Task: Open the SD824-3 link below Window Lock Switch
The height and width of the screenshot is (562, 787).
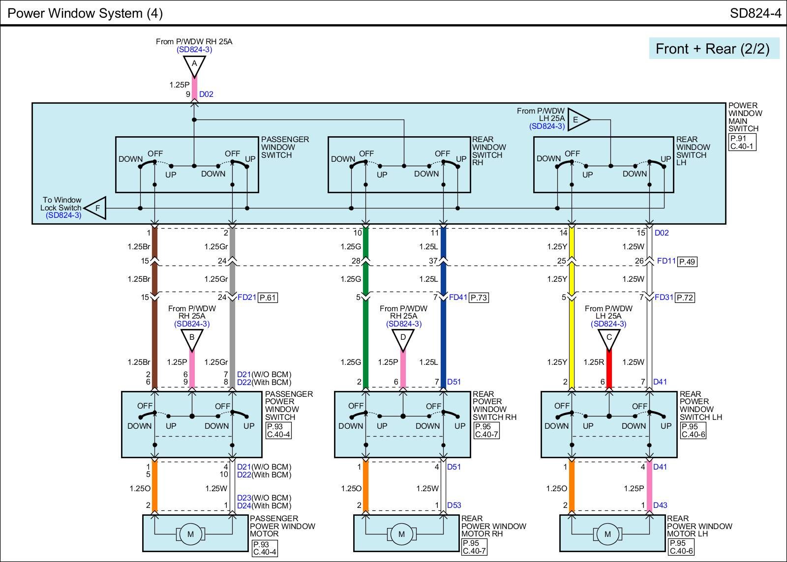Action: [63, 215]
